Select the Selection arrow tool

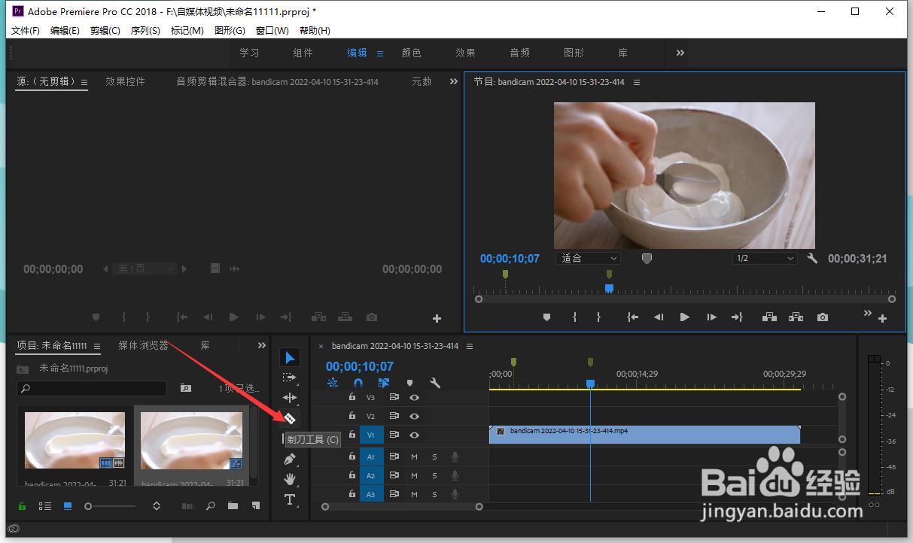tap(290, 357)
